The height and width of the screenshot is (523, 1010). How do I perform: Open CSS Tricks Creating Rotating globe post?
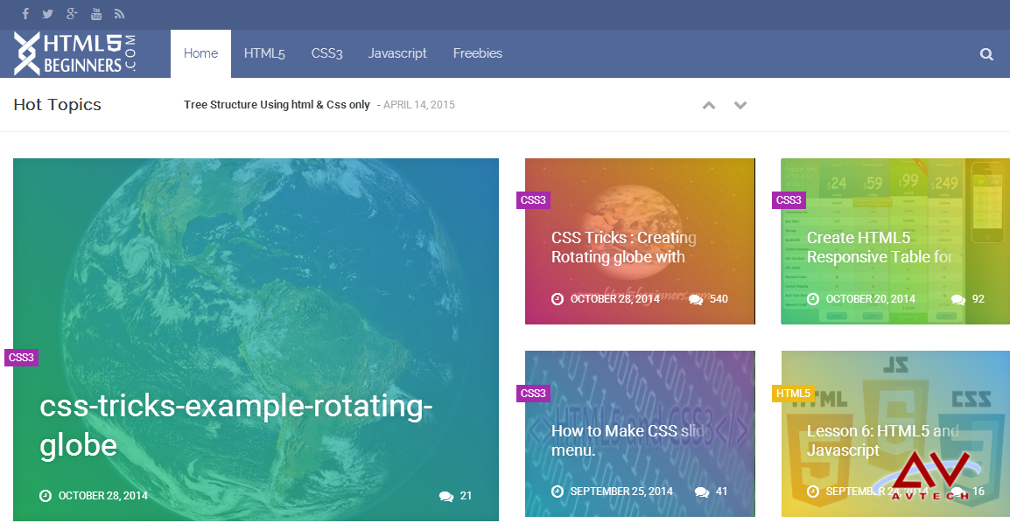623,247
